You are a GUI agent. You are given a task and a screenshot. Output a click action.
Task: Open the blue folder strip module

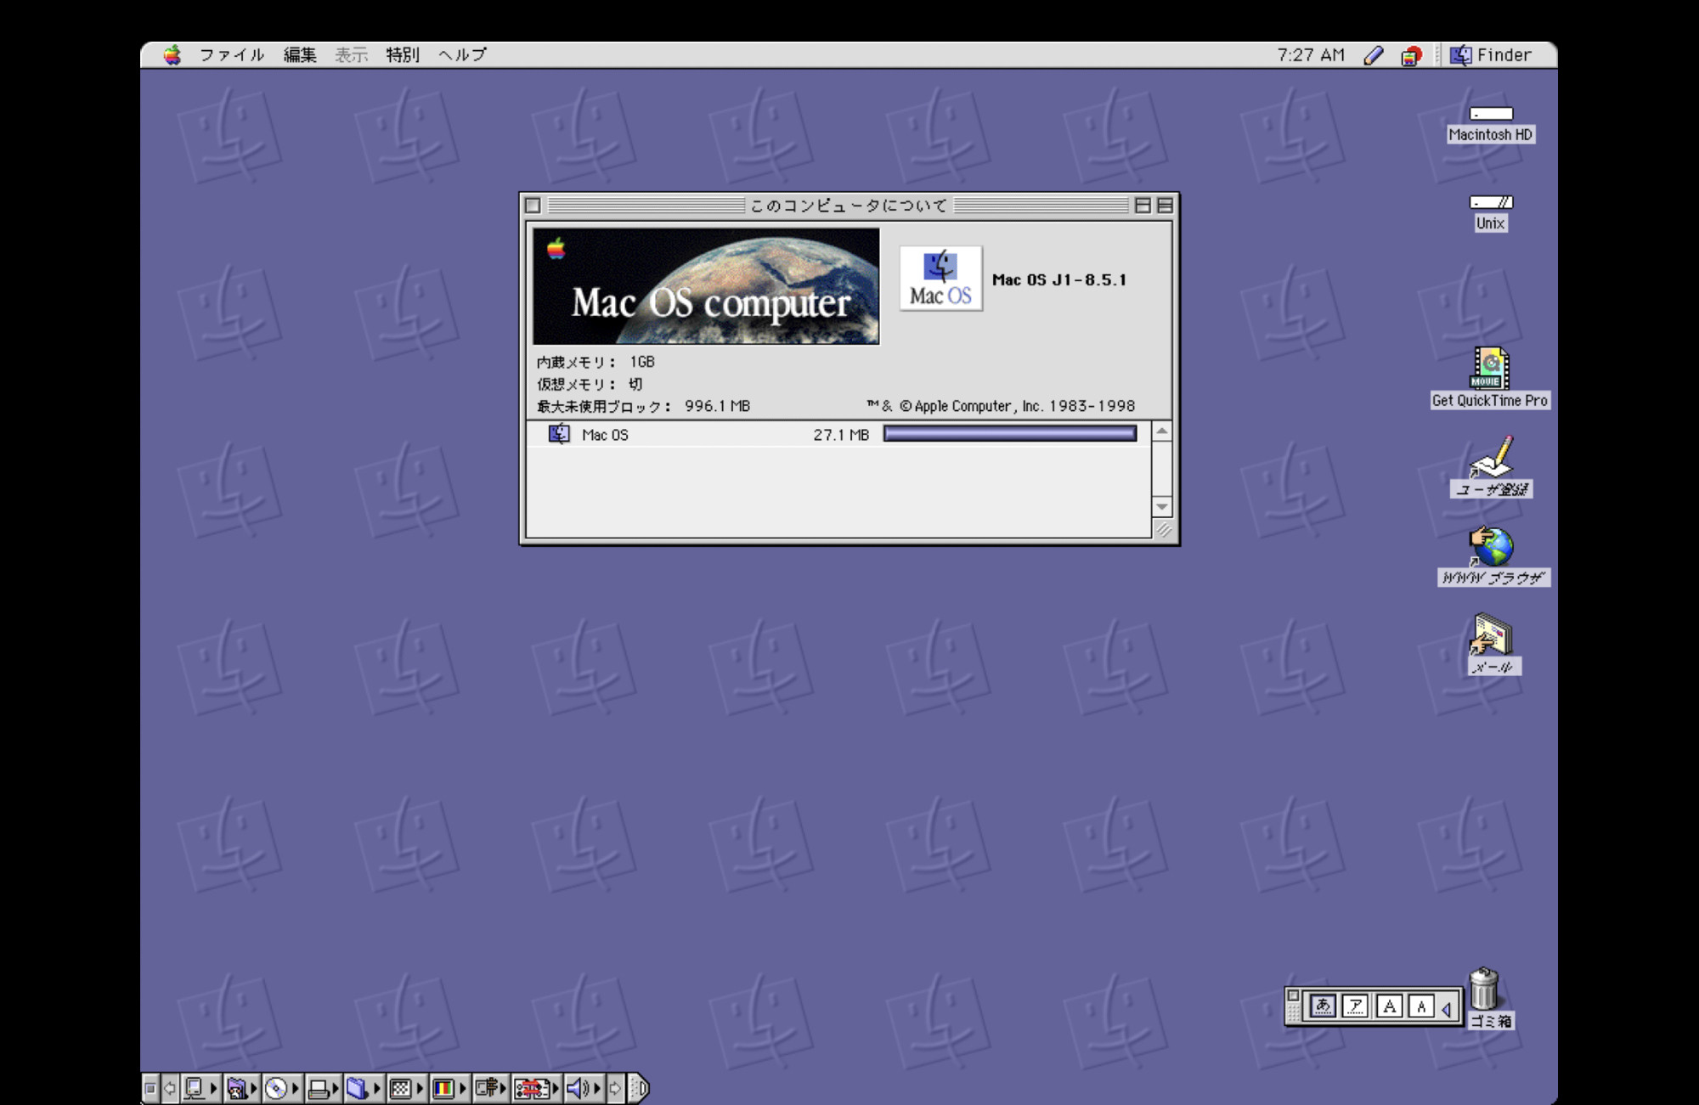(x=364, y=1088)
